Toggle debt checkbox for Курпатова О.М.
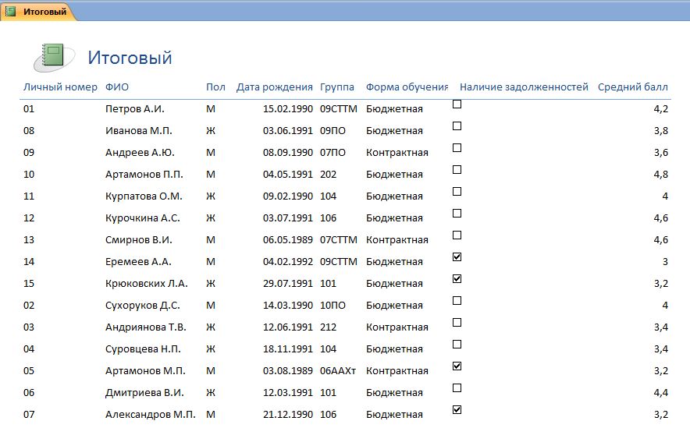This screenshot has width=690, height=428. click(457, 192)
